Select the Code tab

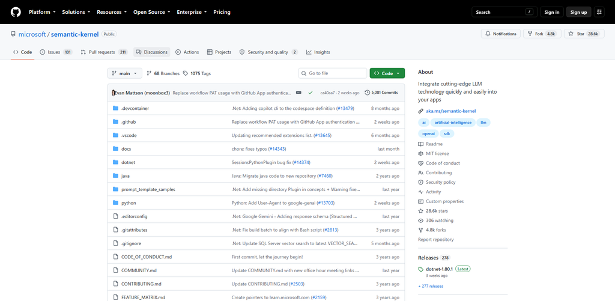pyautogui.click(x=22, y=52)
